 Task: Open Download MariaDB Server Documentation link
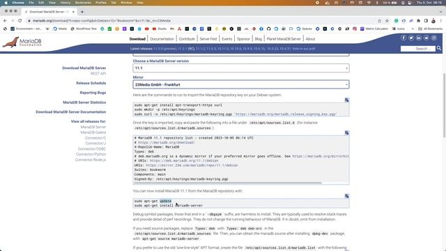[71, 112]
